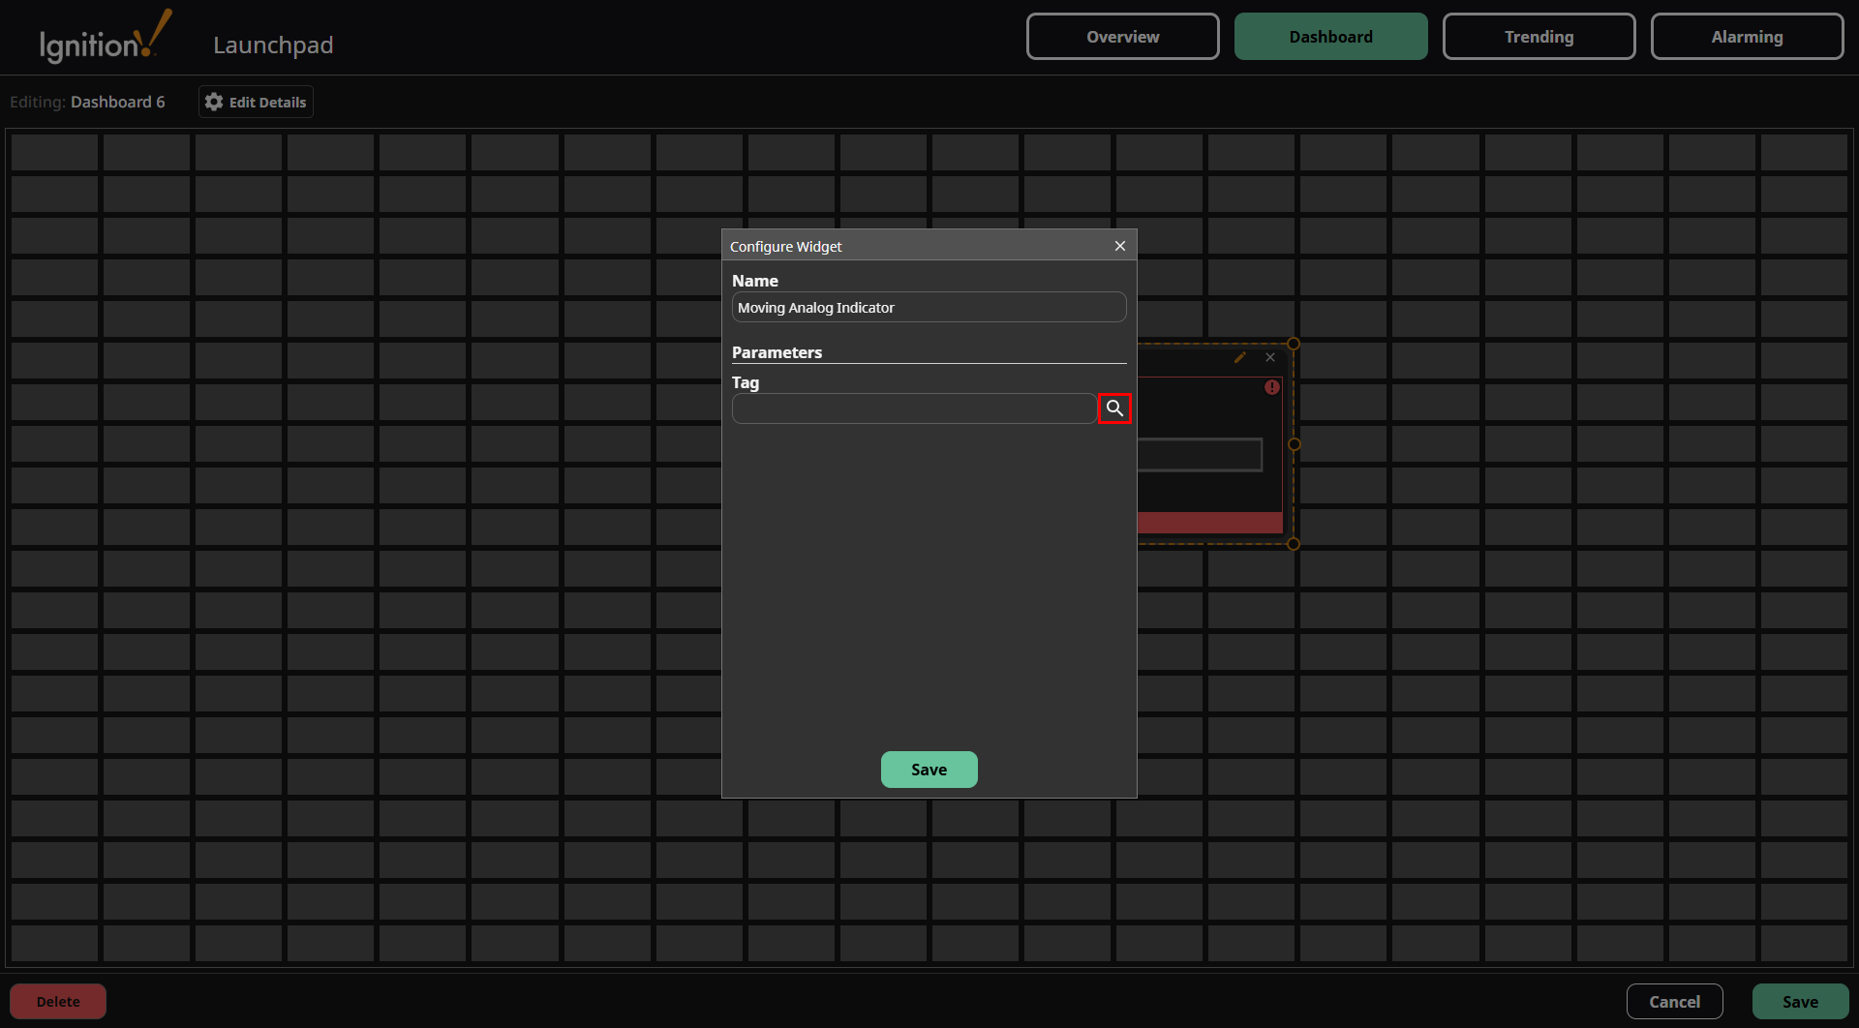Image resolution: width=1859 pixels, height=1028 pixels.
Task: Click the widget Name input field
Action: pyautogui.click(x=928, y=307)
